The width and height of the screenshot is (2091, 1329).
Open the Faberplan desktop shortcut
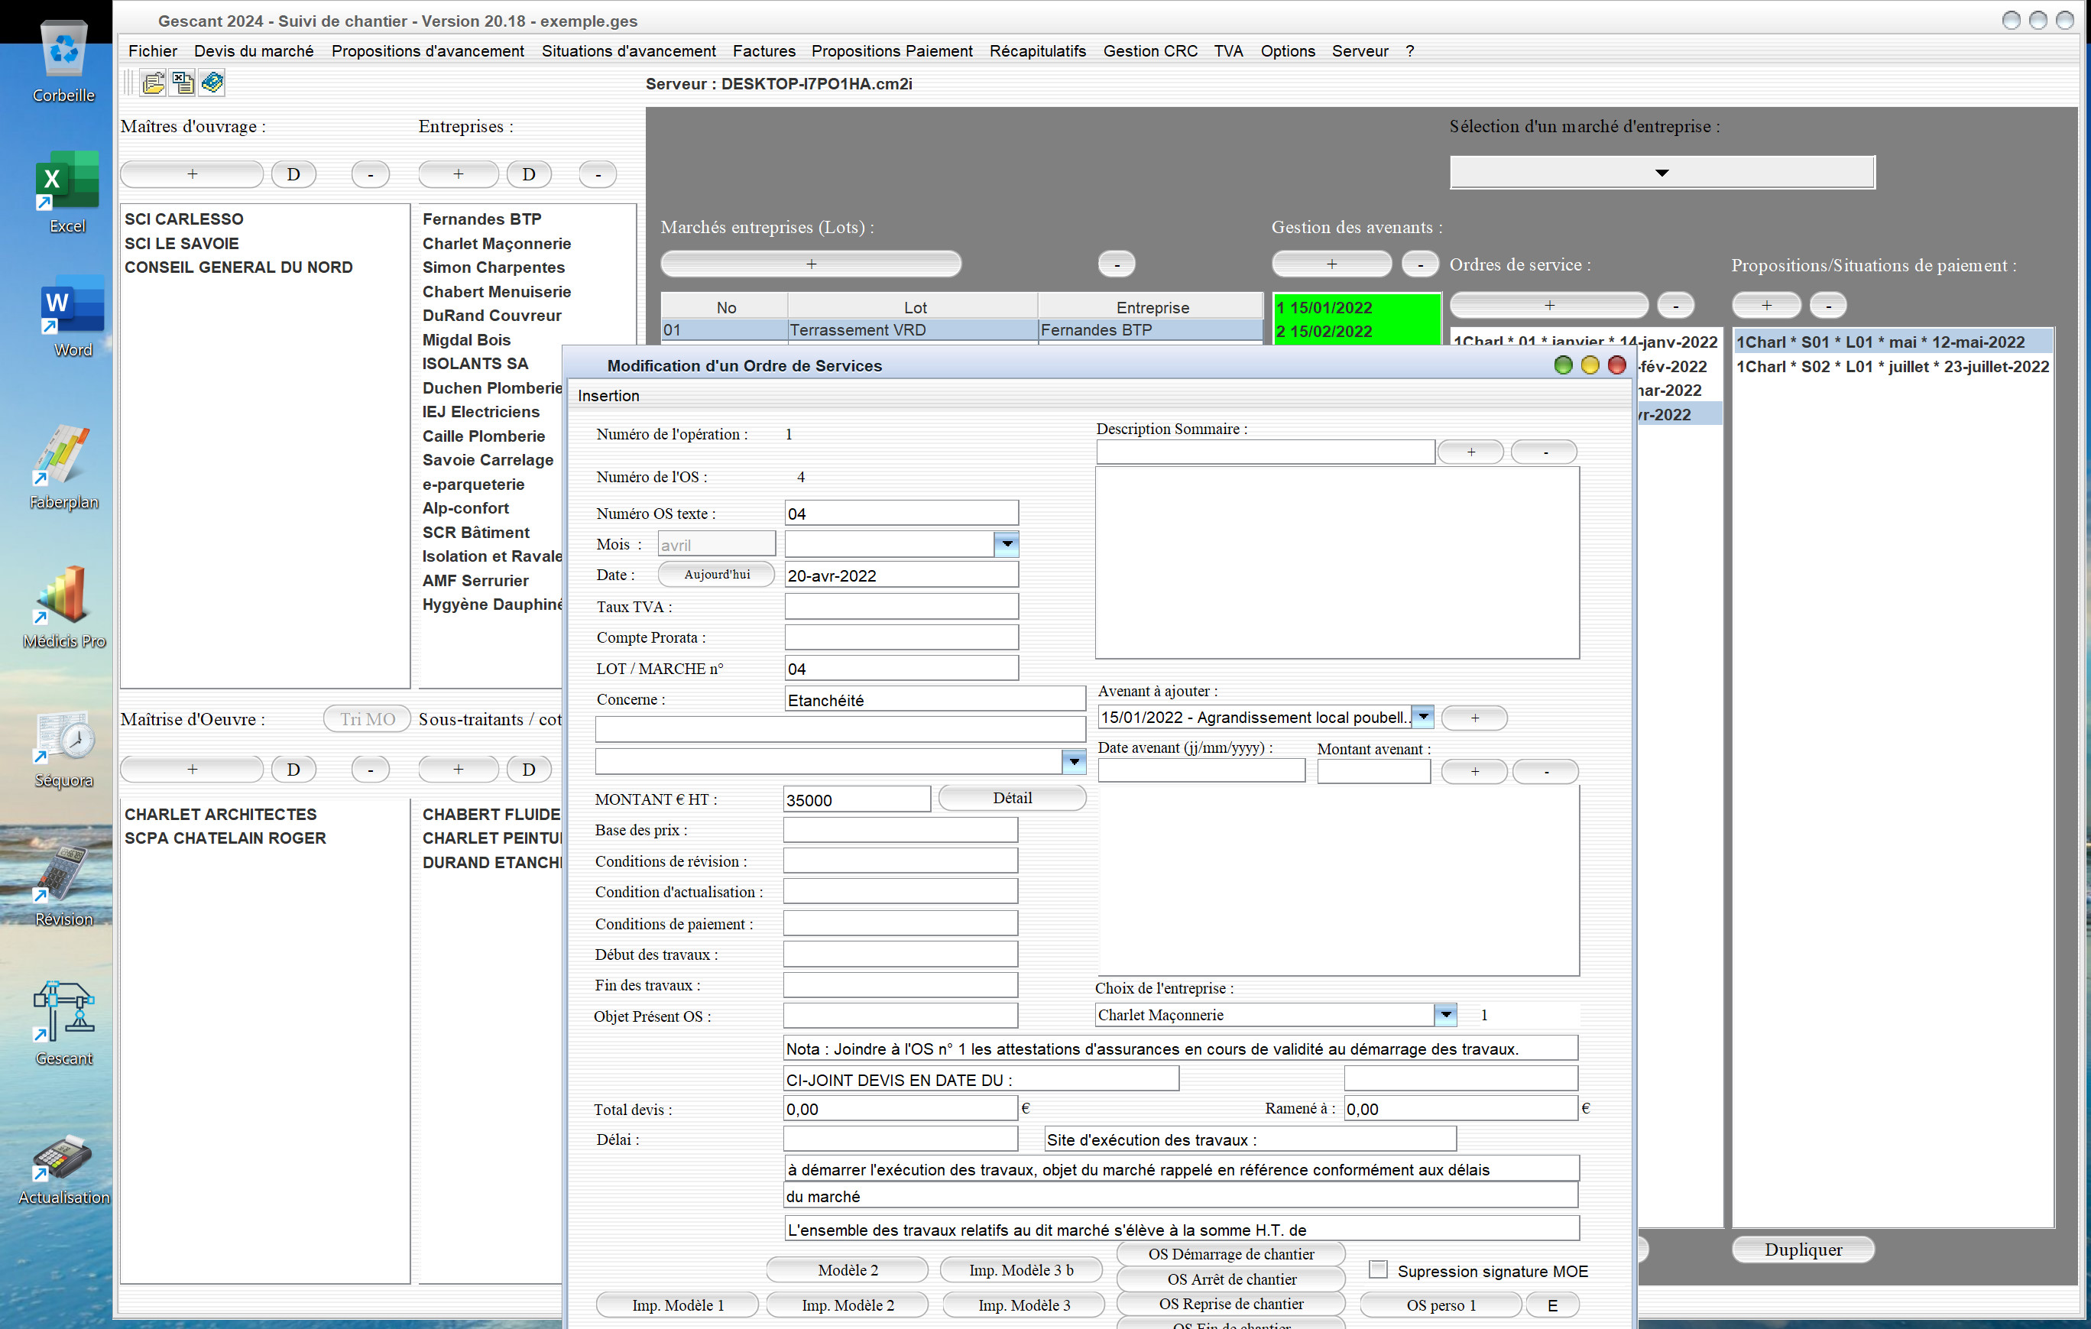[64, 468]
